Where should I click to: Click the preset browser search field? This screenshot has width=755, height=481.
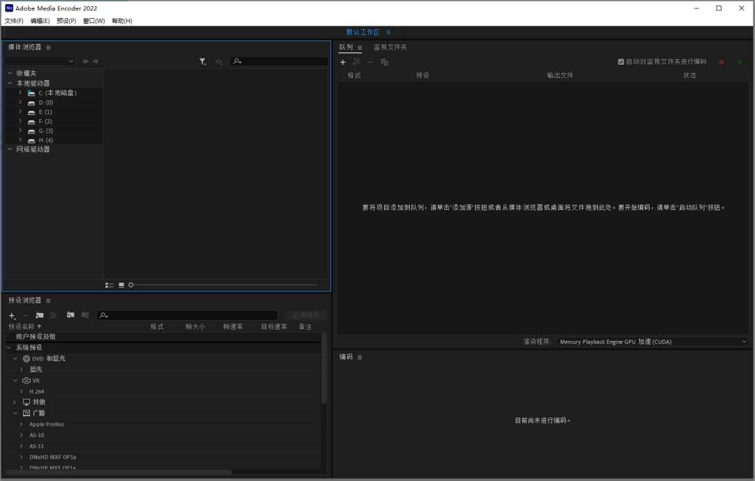pos(187,316)
